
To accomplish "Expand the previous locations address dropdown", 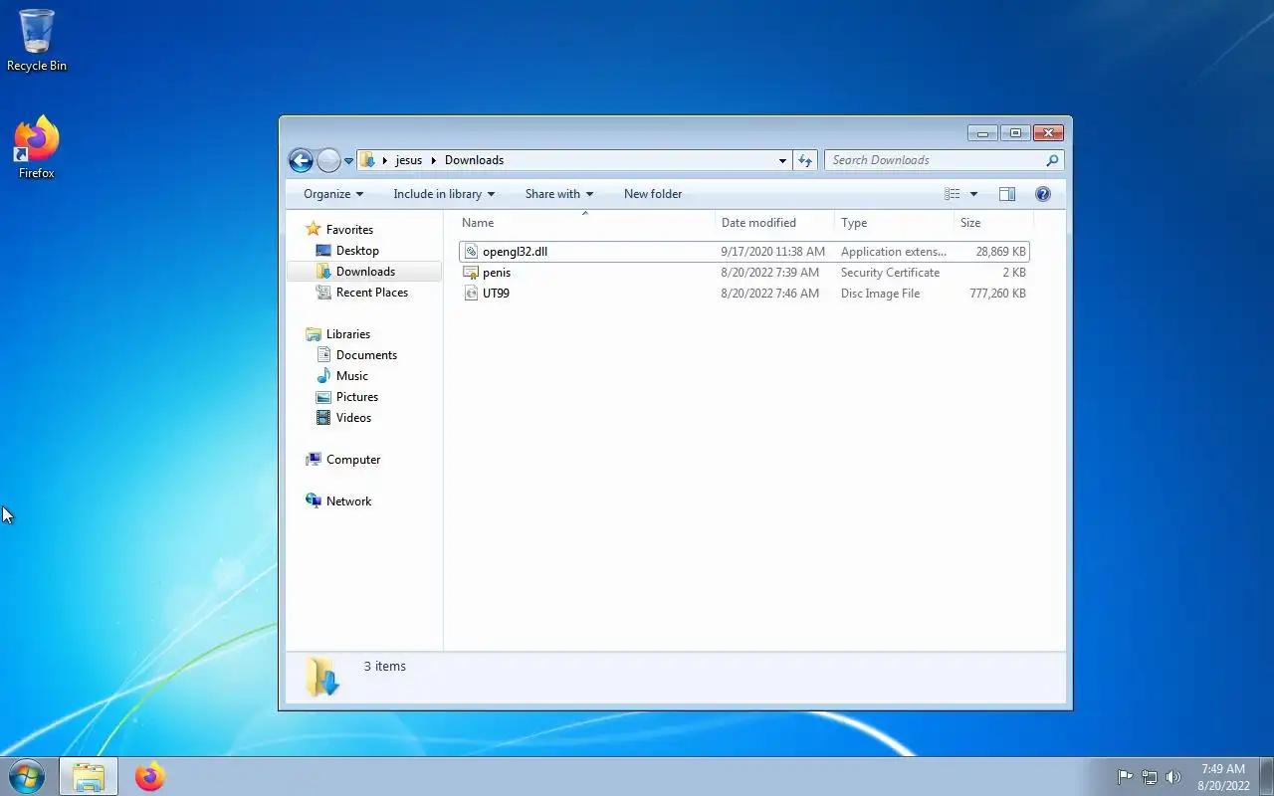I will 782,160.
